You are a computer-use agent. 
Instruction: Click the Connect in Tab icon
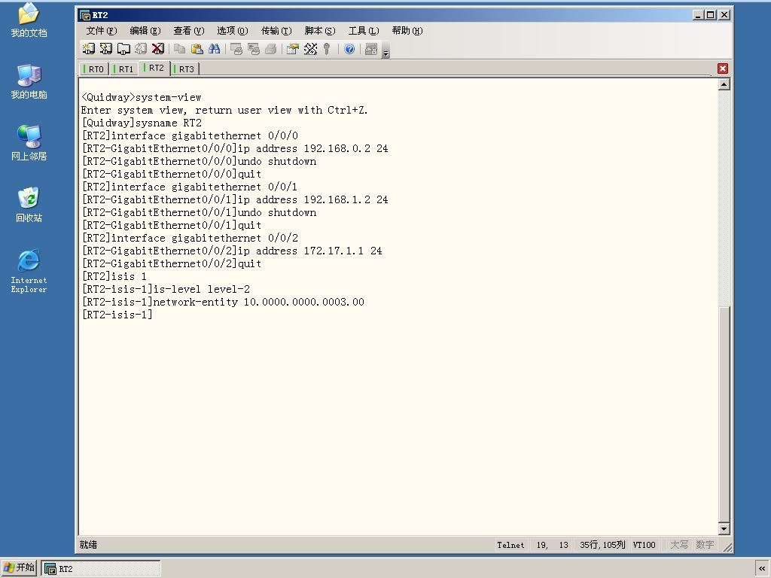click(123, 49)
